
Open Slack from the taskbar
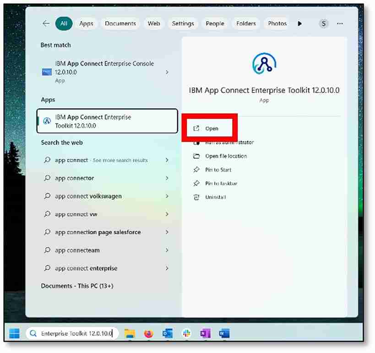point(186,333)
